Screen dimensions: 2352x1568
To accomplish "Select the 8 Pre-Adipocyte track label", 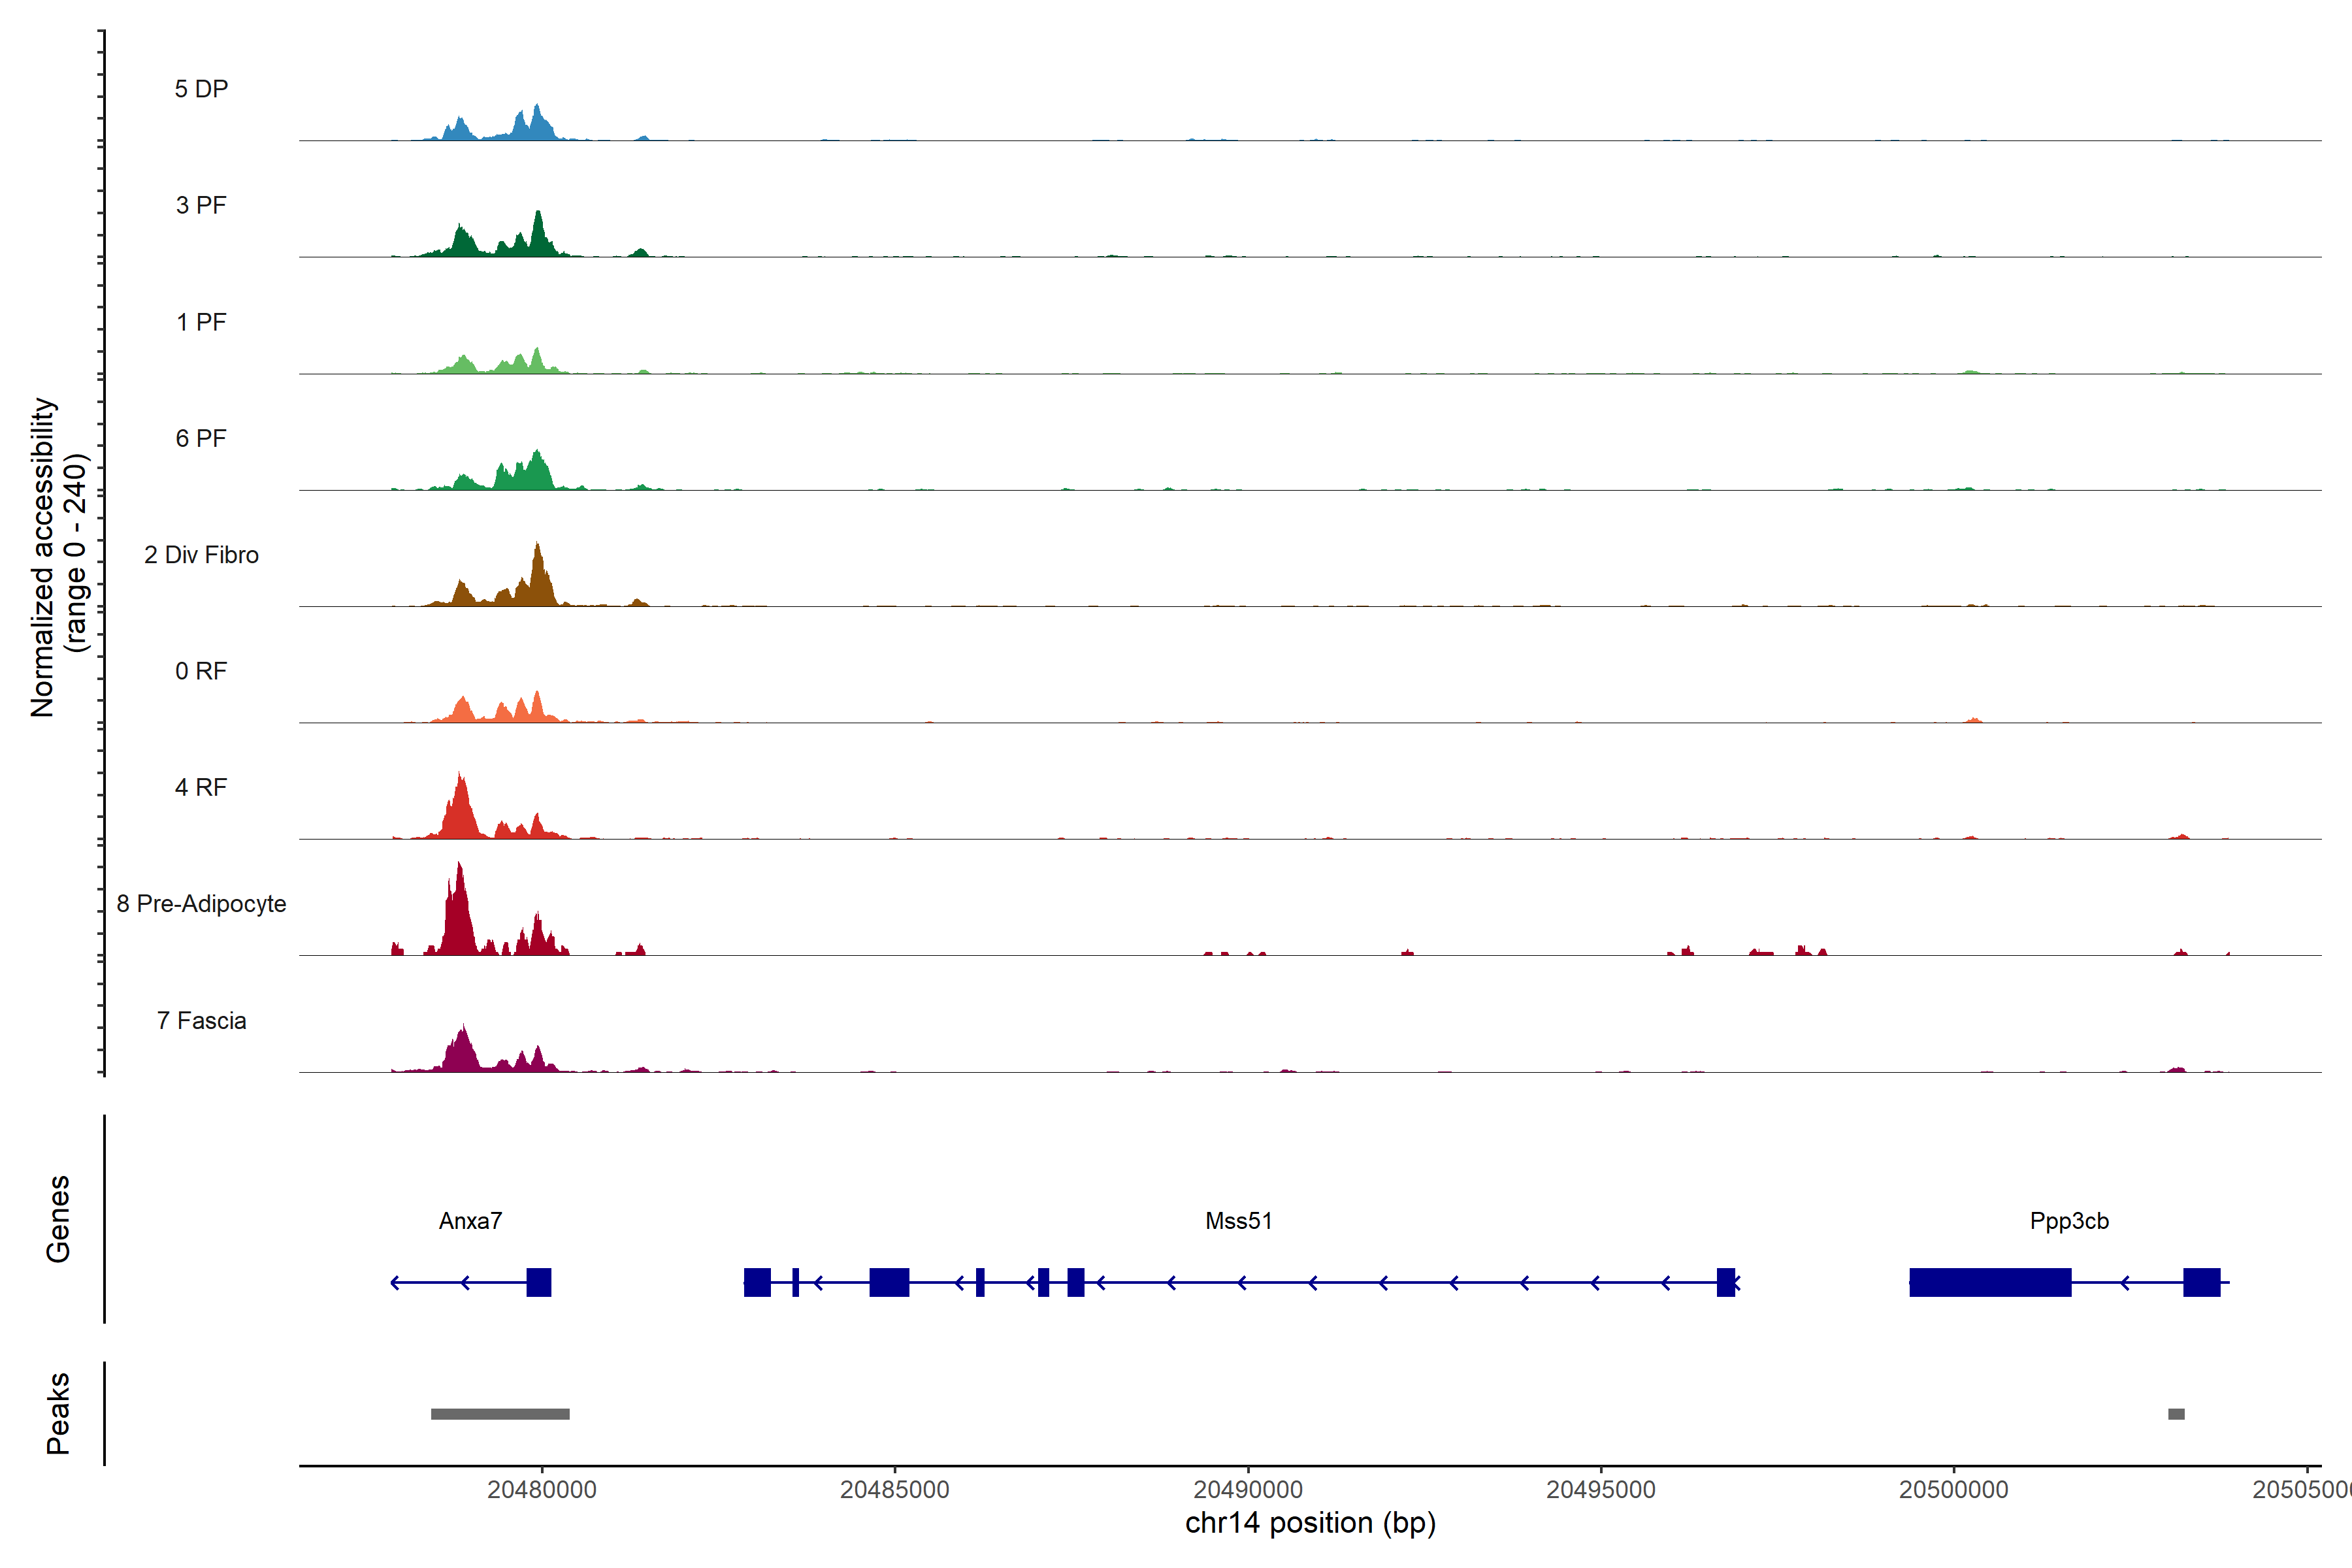I will click(201, 903).
